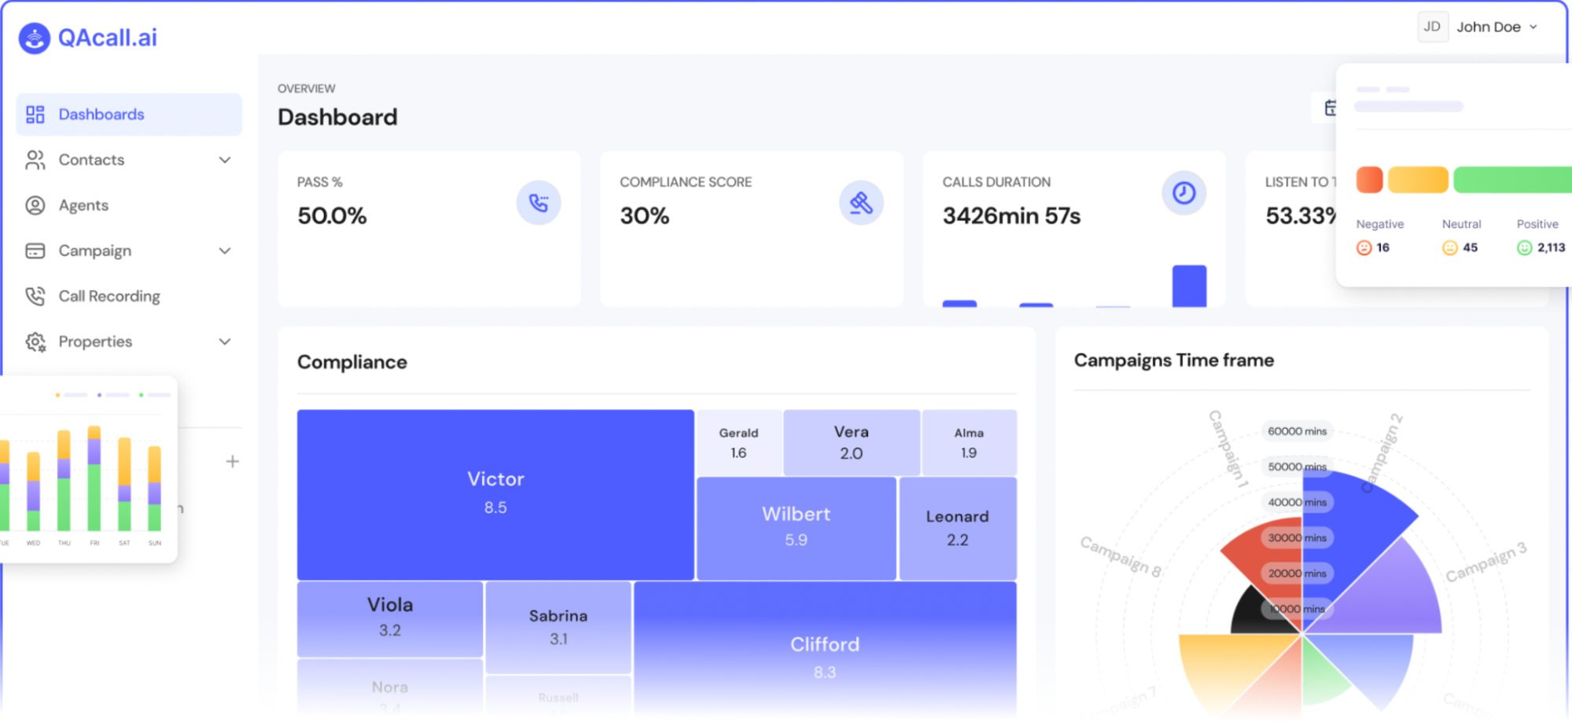Expand the Campaign submenu chevron
The height and width of the screenshot is (721, 1572).
[x=225, y=251]
